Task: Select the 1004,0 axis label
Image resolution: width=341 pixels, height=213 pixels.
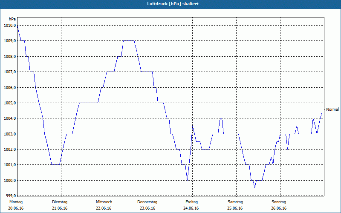Action: pyautogui.click(x=10, y=118)
